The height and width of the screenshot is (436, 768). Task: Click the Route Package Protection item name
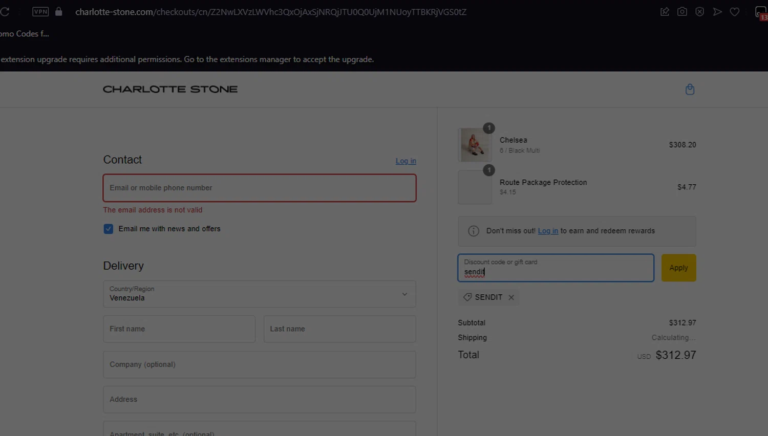pos(543,182)
